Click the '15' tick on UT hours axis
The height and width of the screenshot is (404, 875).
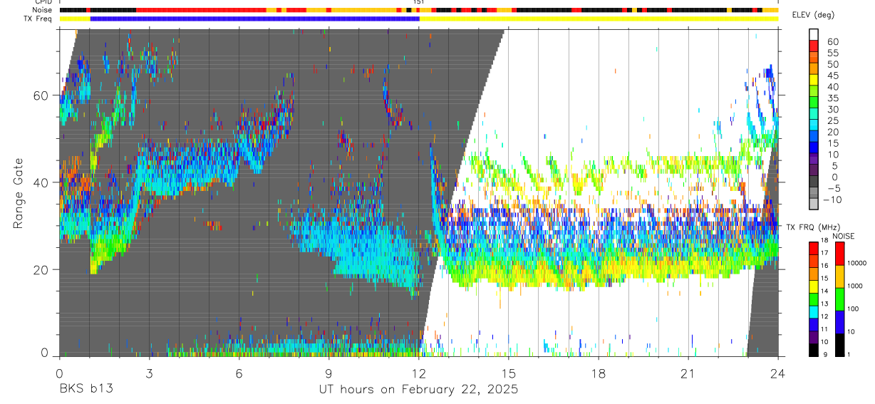509,373
